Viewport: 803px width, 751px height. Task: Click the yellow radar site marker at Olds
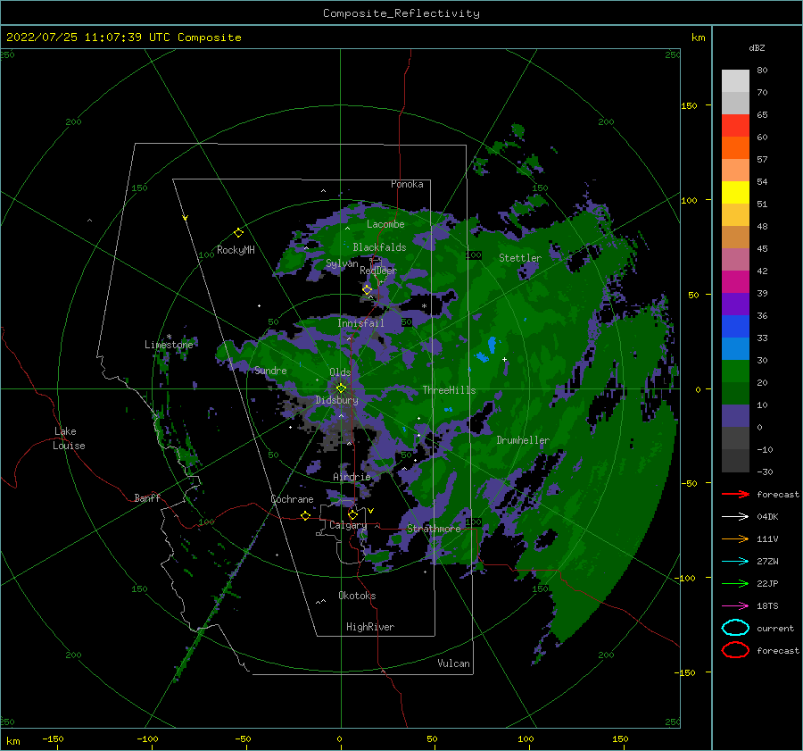tap(341, 388)
